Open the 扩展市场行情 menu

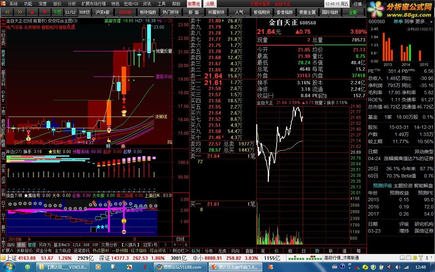(94, 4)
